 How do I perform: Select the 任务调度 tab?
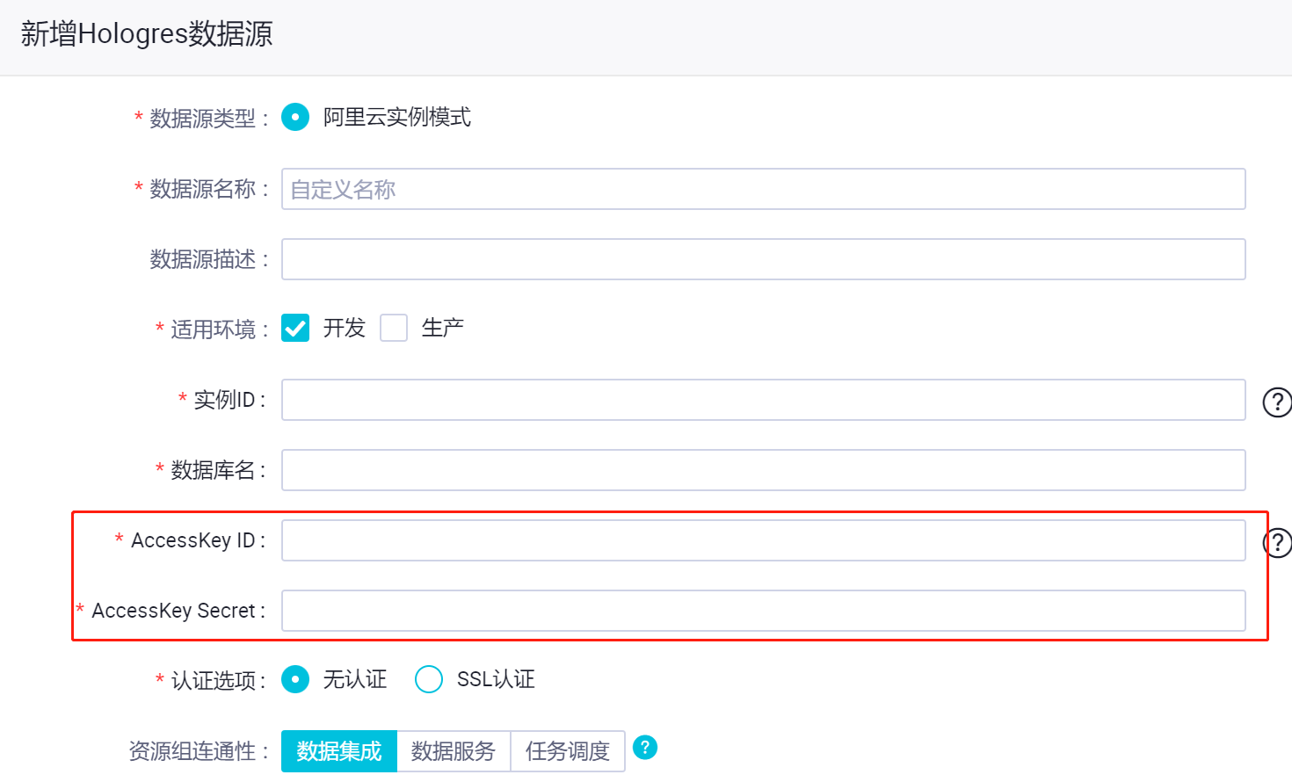point(568,751)
